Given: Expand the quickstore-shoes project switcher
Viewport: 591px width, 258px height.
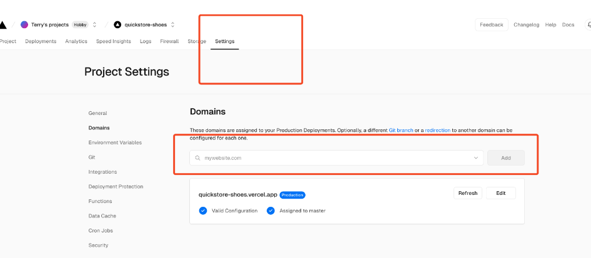Looking at the screenshot, I should (172, 25).
